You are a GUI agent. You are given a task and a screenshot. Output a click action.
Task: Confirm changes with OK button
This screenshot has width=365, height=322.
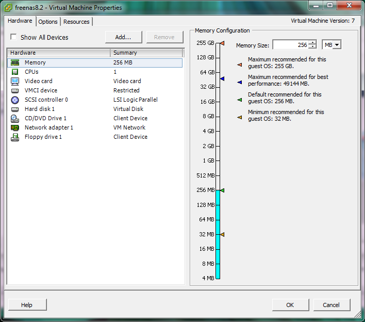coord(290,305)
